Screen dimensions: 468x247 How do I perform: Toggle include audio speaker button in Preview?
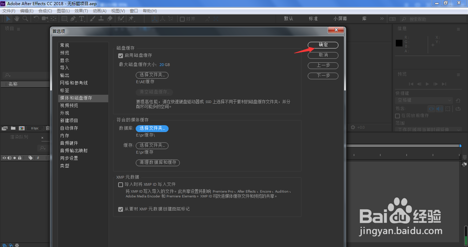(440, 109)
